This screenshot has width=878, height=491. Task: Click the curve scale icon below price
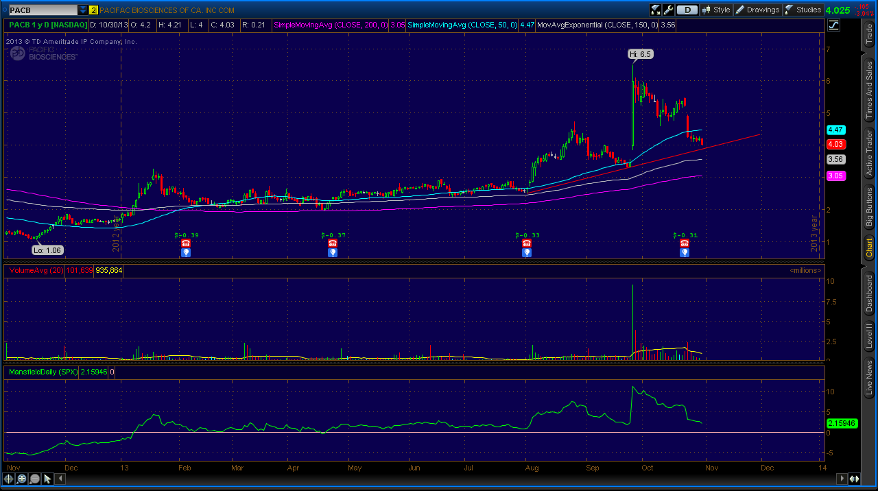pos(834,25)
